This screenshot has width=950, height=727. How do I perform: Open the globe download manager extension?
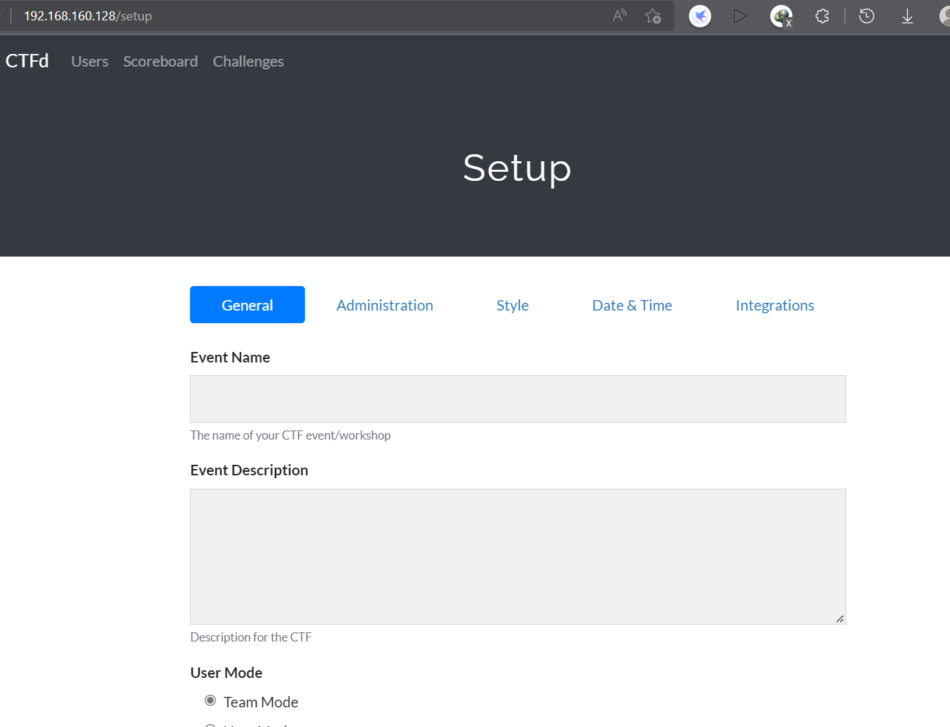[x=781, y=15]
